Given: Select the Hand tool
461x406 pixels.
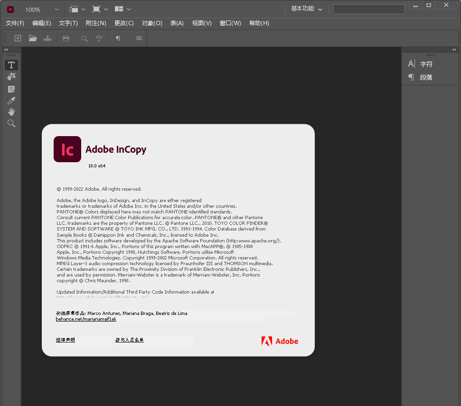Looking at the screenshot, I should coord(11,112).
